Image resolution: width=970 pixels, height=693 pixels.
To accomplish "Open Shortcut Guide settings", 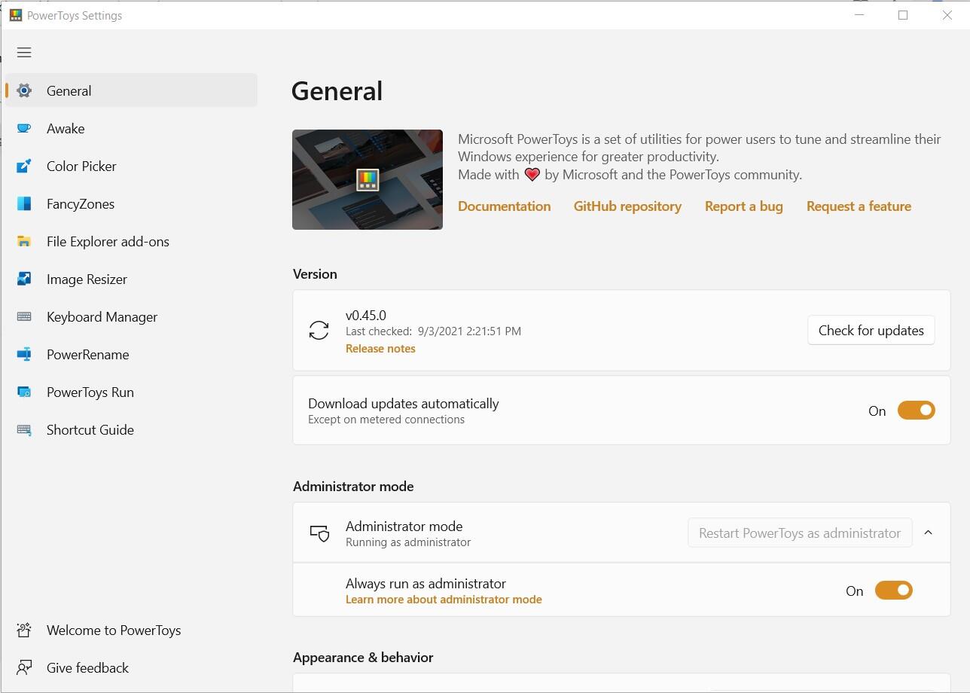I will [x=131, y=429].
